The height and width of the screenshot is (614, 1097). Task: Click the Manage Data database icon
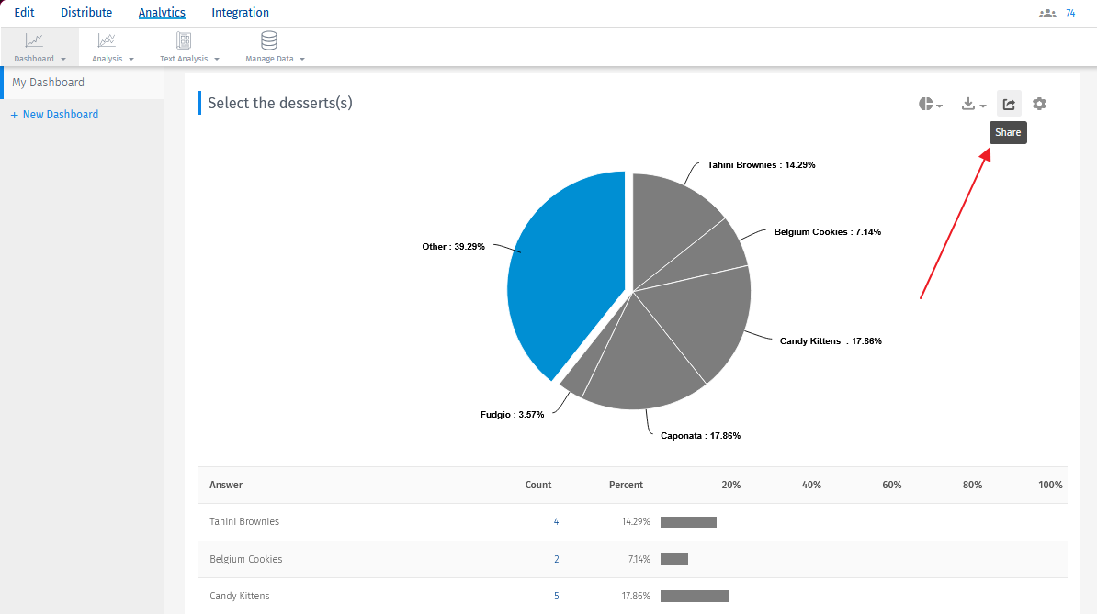268,40
